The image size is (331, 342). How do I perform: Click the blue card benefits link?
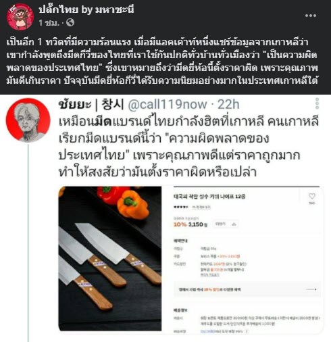(209, 275)
